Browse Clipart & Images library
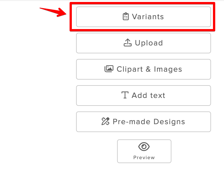This screenshot has height=171, width=224. pyautogui.click(x=143, y=69)
